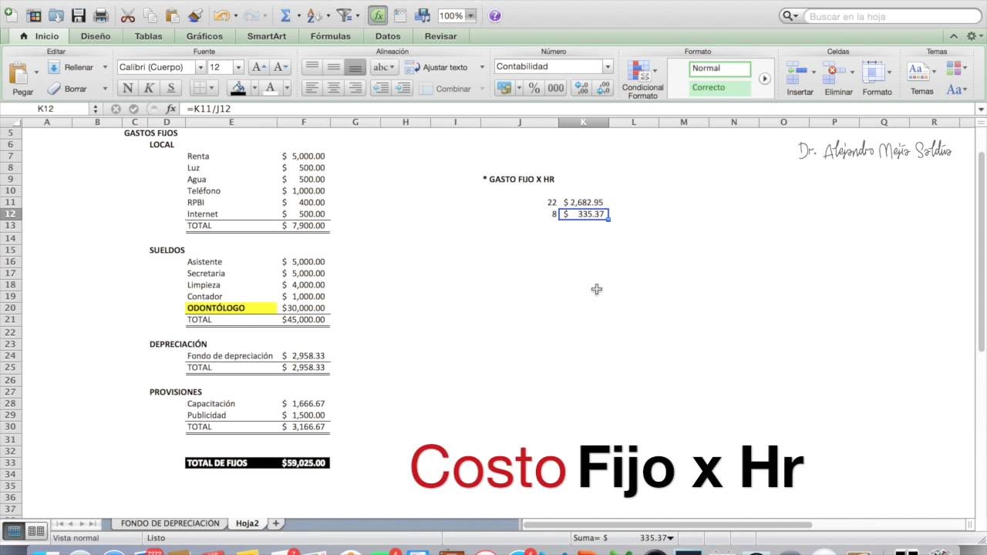Copy the selection with the copy icon
The height and width of the screenshot is (555, 987).
(150, 15)
